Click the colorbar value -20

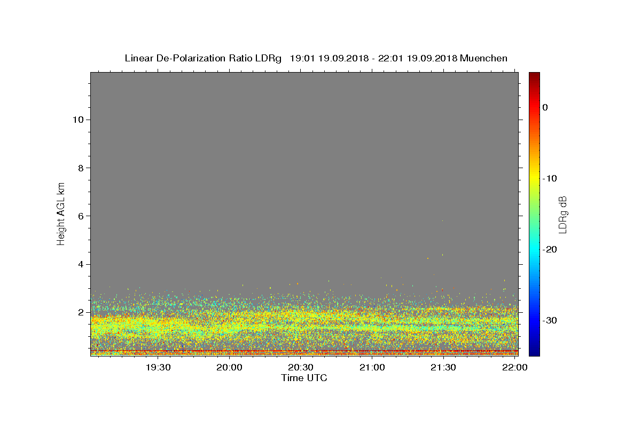[550, 249]
